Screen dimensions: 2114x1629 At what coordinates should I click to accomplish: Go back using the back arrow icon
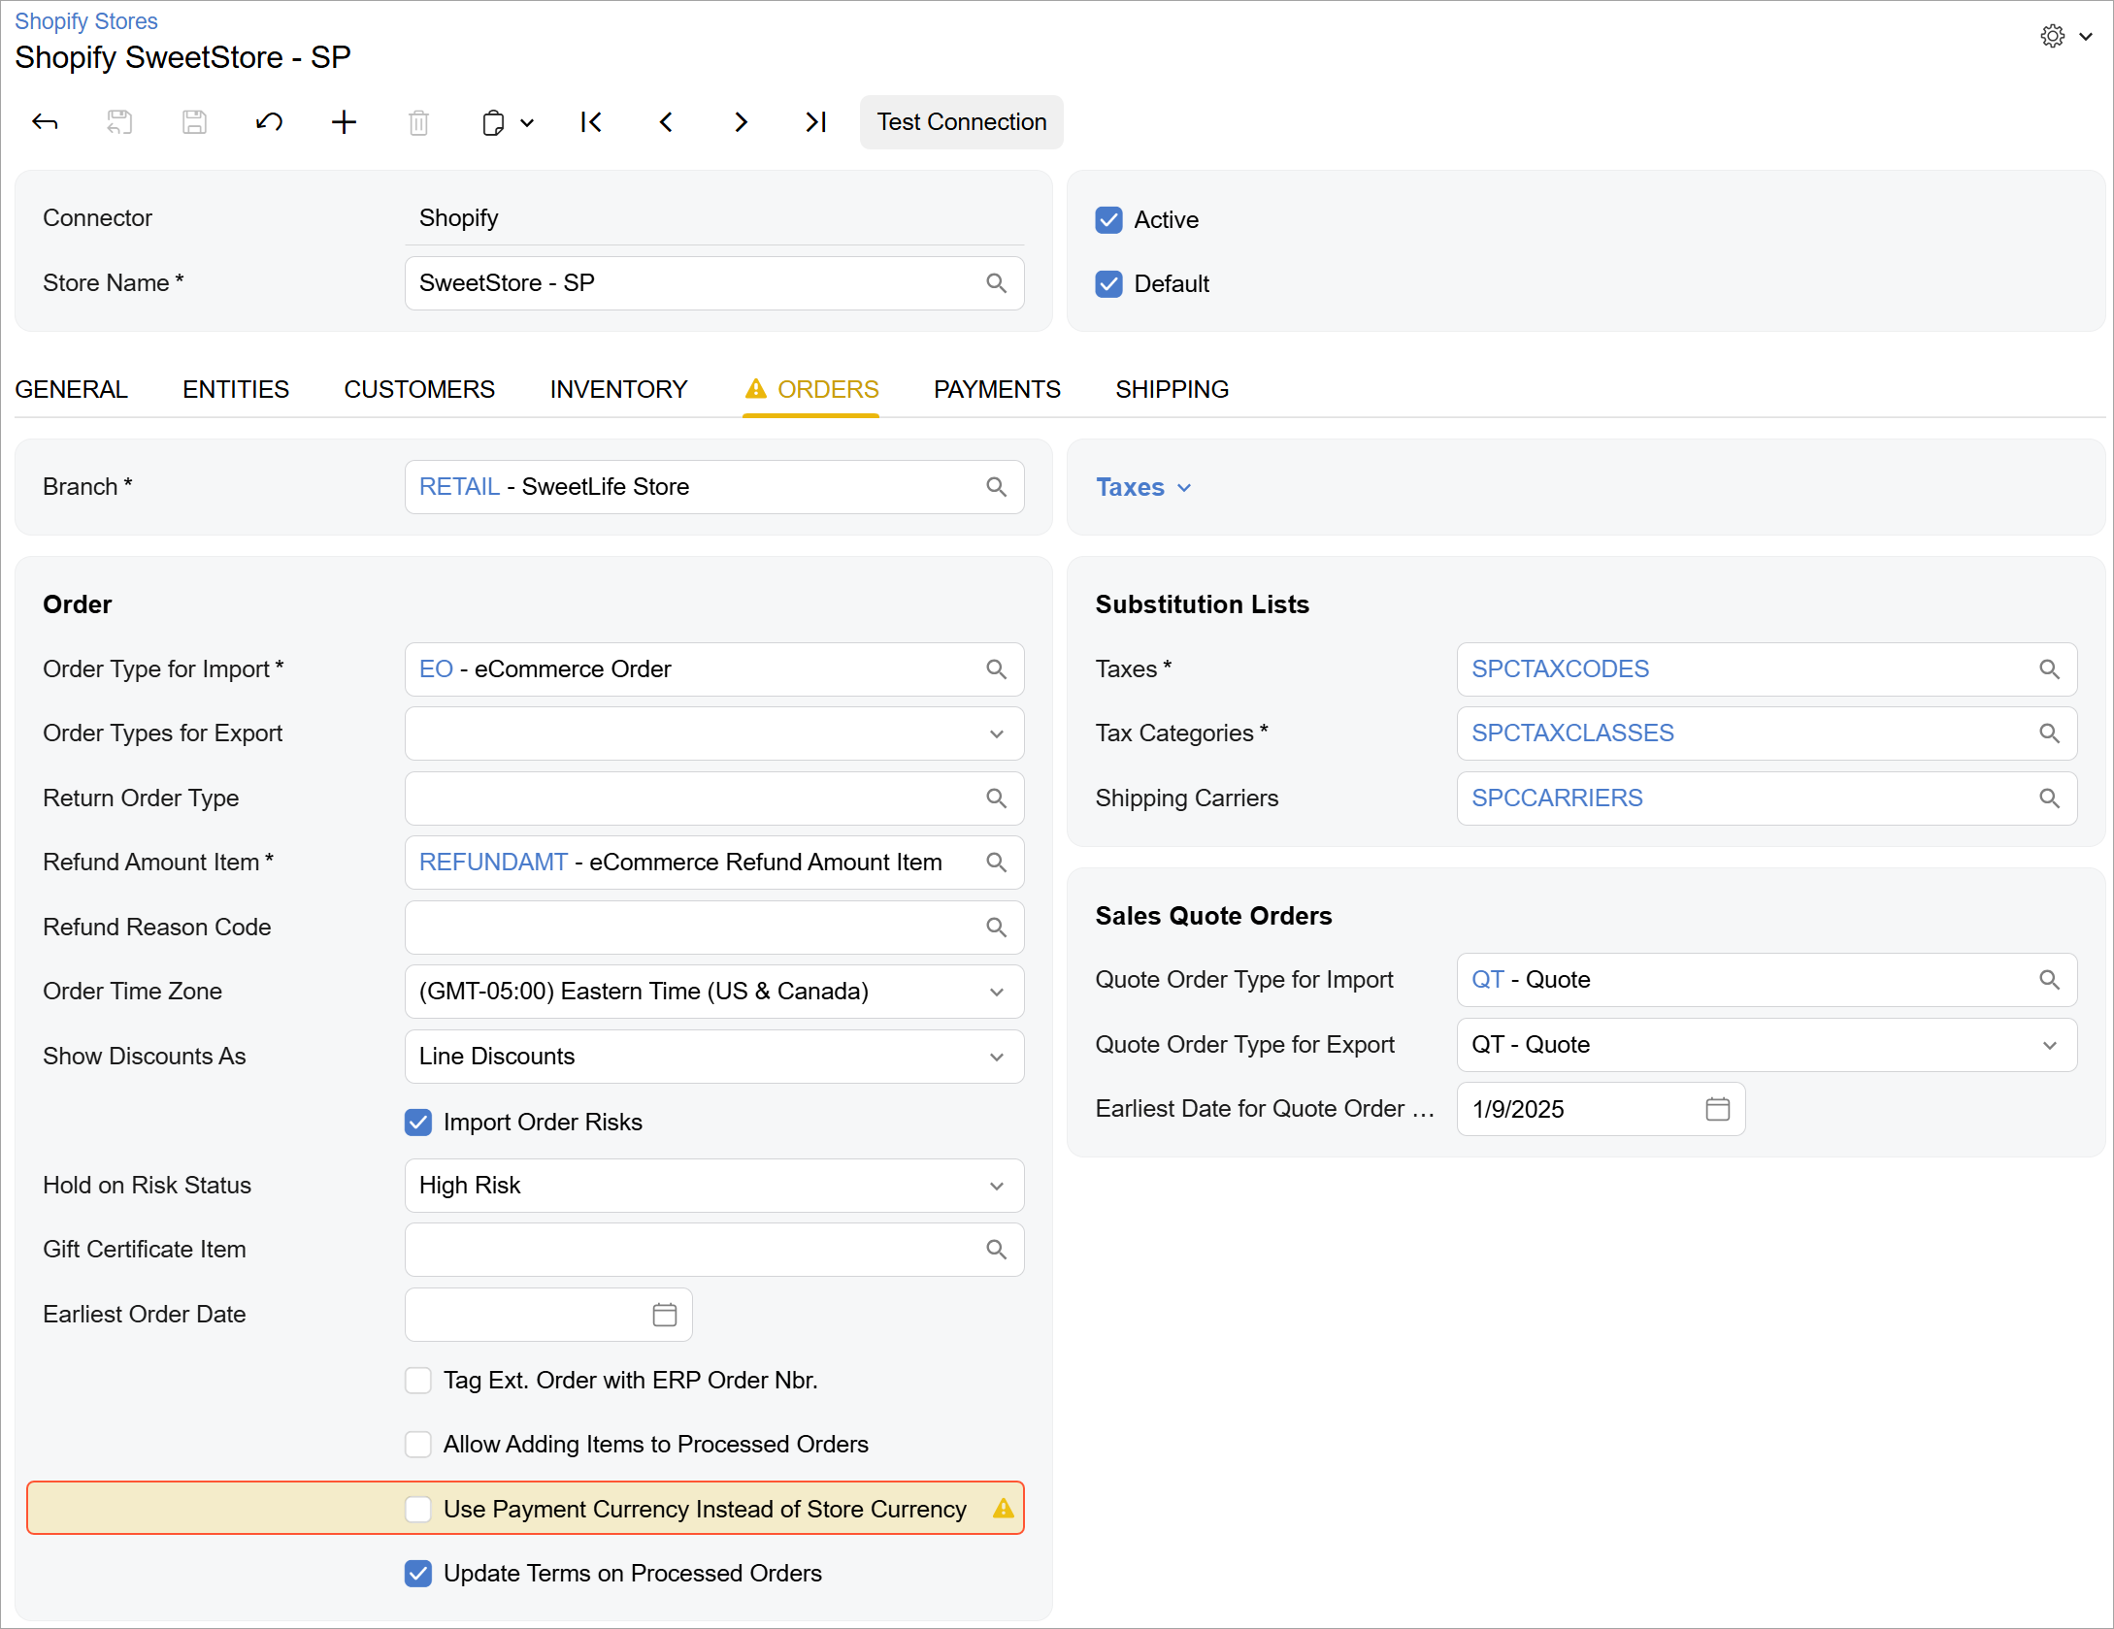point(46,122)
